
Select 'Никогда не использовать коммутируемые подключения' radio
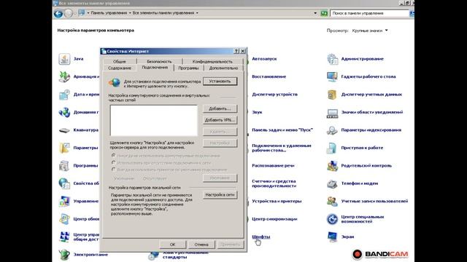(x=114, y=155)
